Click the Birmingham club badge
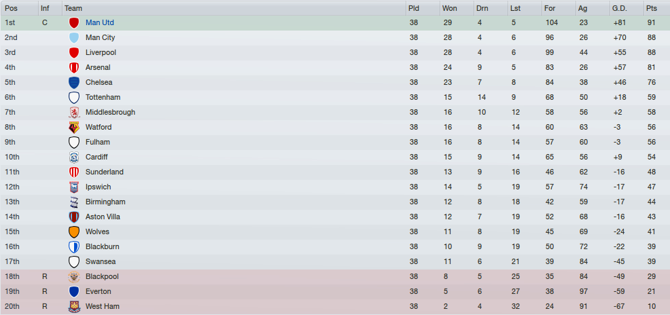 [x=74, y=202]
